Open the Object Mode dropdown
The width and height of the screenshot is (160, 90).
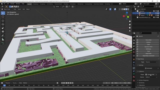tap(7, 9)
